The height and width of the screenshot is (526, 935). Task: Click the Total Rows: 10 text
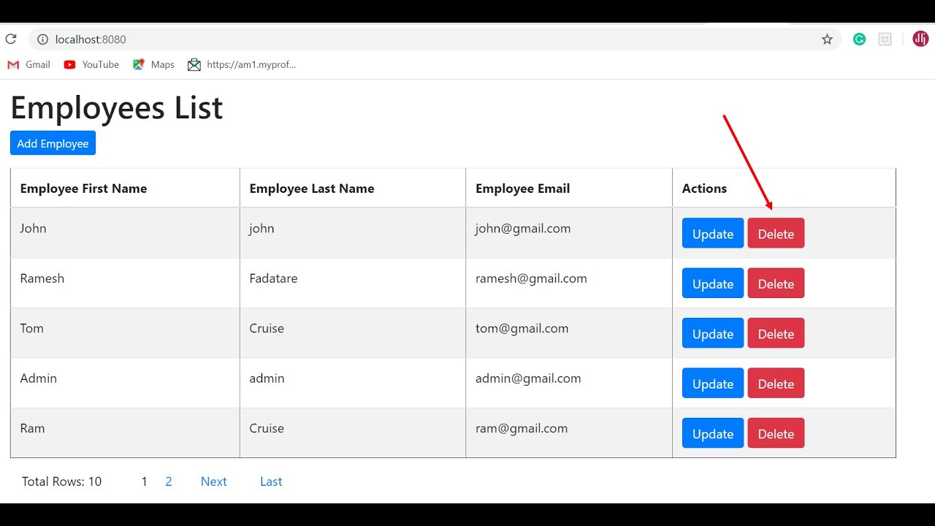click(62, 481)
